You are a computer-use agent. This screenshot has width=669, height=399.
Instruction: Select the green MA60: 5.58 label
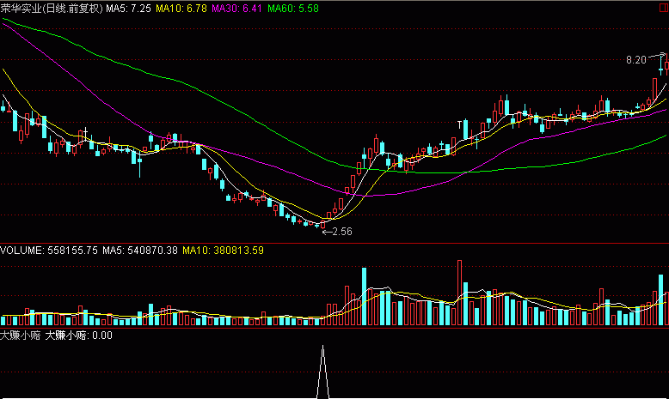click(292, 9)
